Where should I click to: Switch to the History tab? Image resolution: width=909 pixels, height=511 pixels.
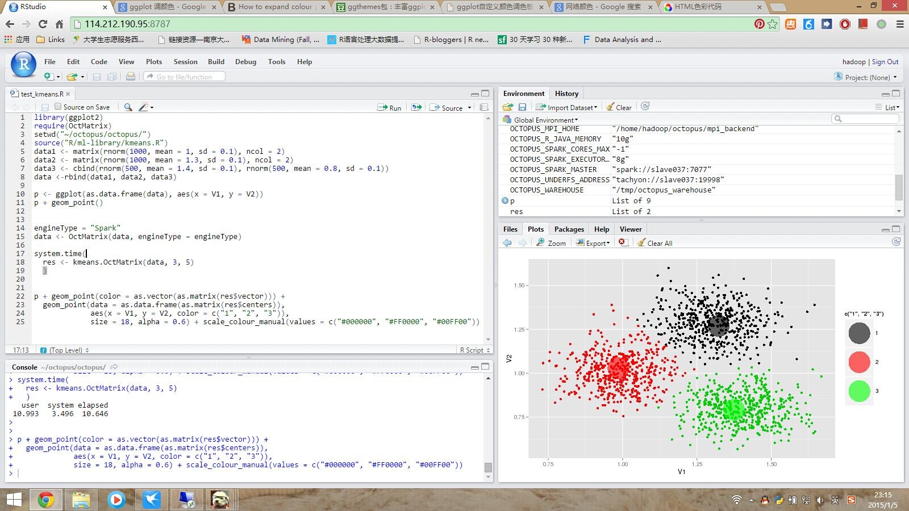tap(566, 94)
